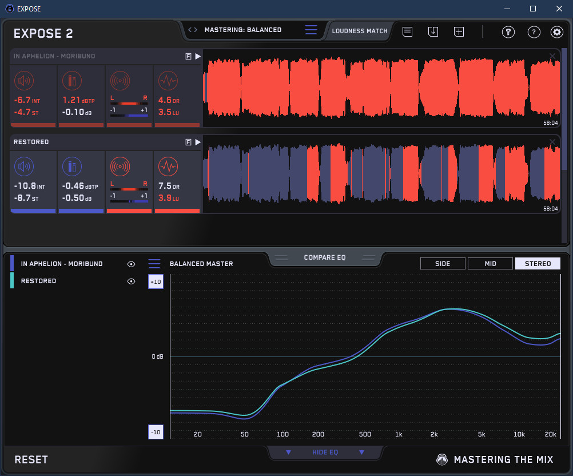Select In Aphelion - Moribund in EQ legend
This screenshot has height=476, width=573.
(x=62, y=264)
